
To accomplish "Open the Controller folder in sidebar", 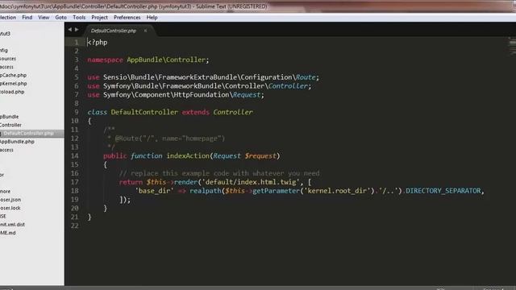I will click(10, 125).
